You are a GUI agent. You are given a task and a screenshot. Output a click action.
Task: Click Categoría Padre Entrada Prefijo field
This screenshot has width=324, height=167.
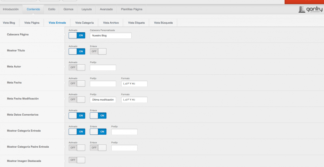[x=124, y=148]
